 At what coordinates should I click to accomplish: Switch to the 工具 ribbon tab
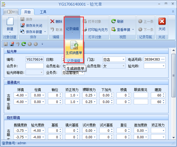(x=43, y=12)
